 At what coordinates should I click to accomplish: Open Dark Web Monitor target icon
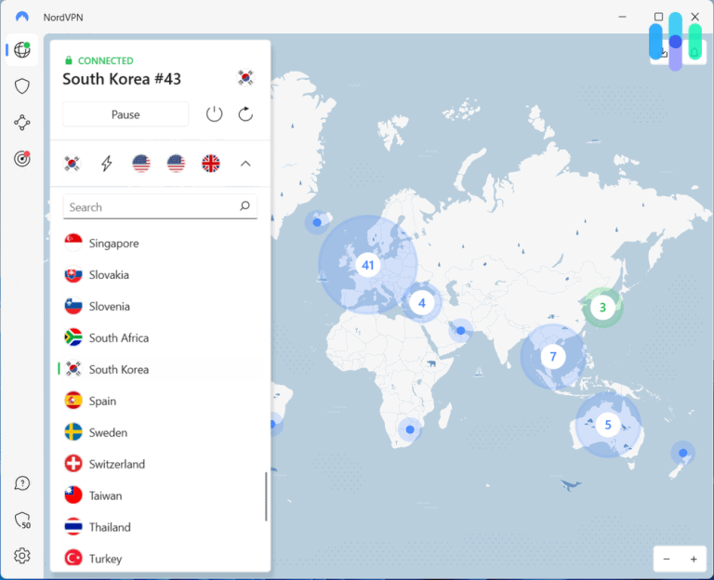tap(22, 158)
